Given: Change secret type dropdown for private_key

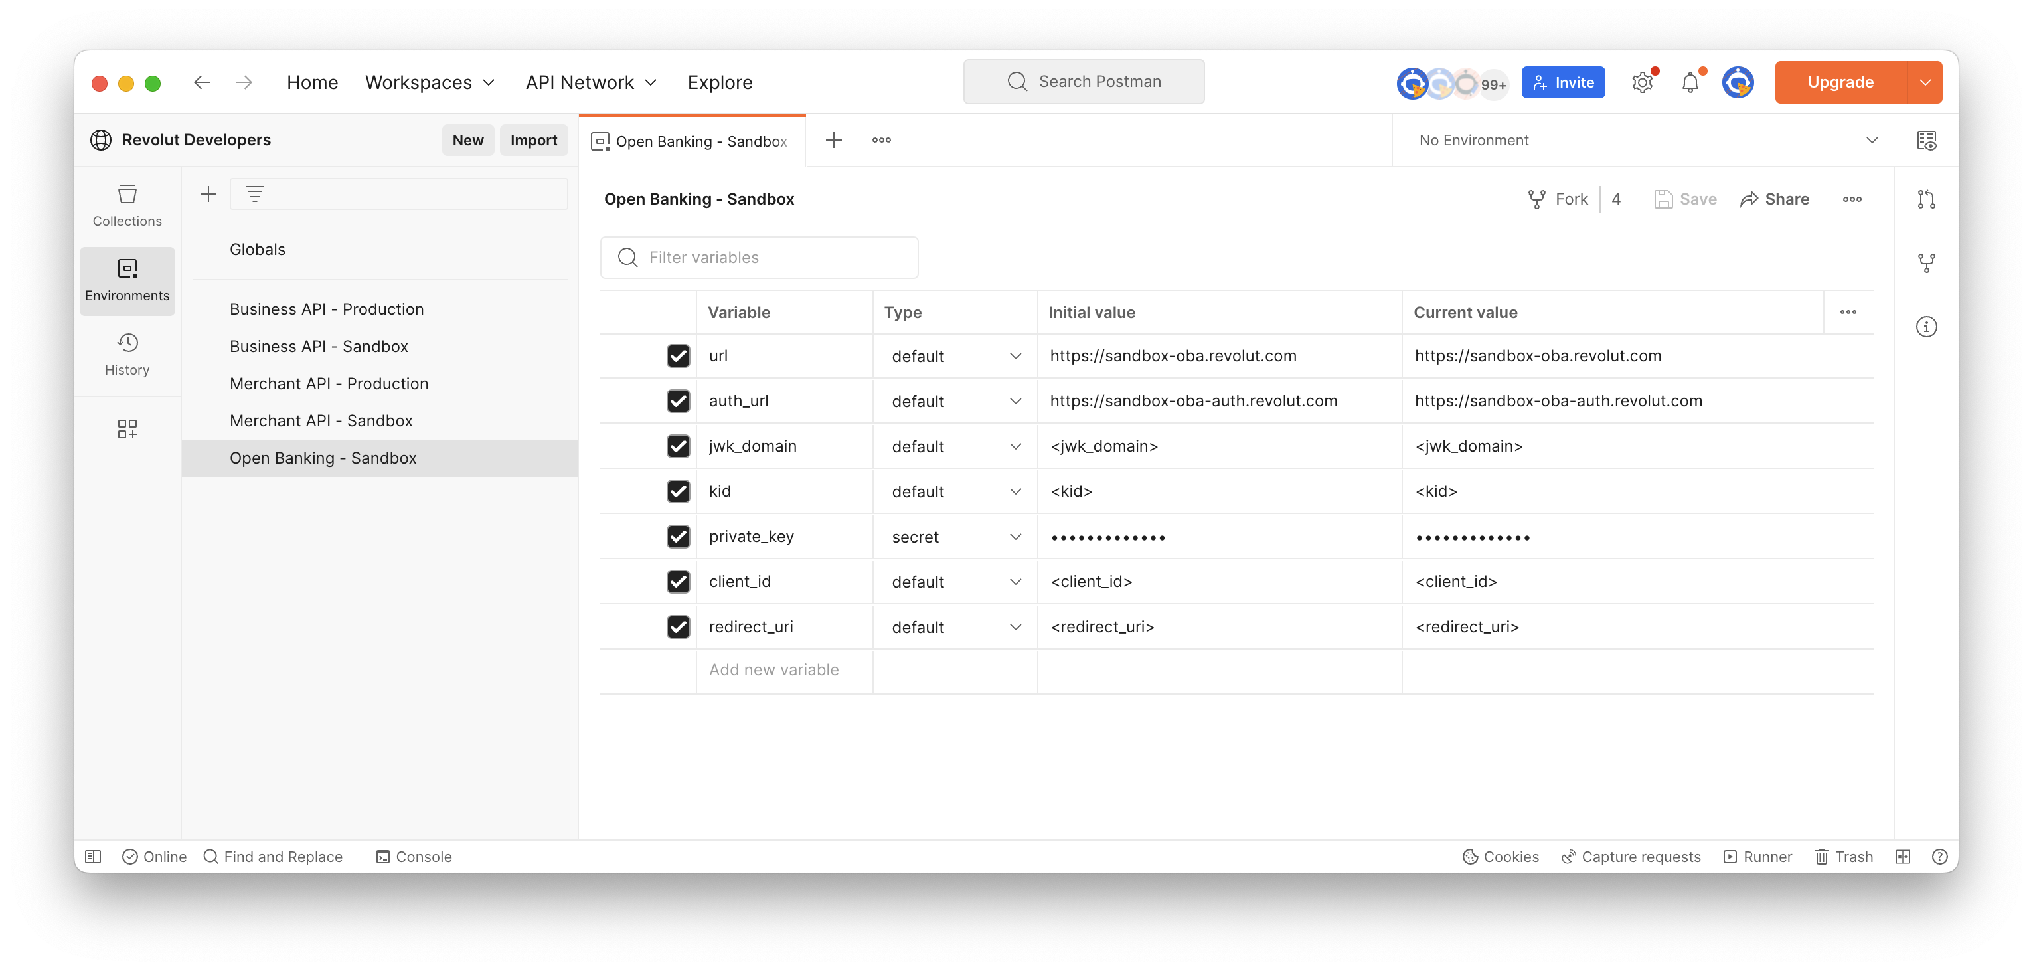Looking at the screenshot, I should pos(955,537).
